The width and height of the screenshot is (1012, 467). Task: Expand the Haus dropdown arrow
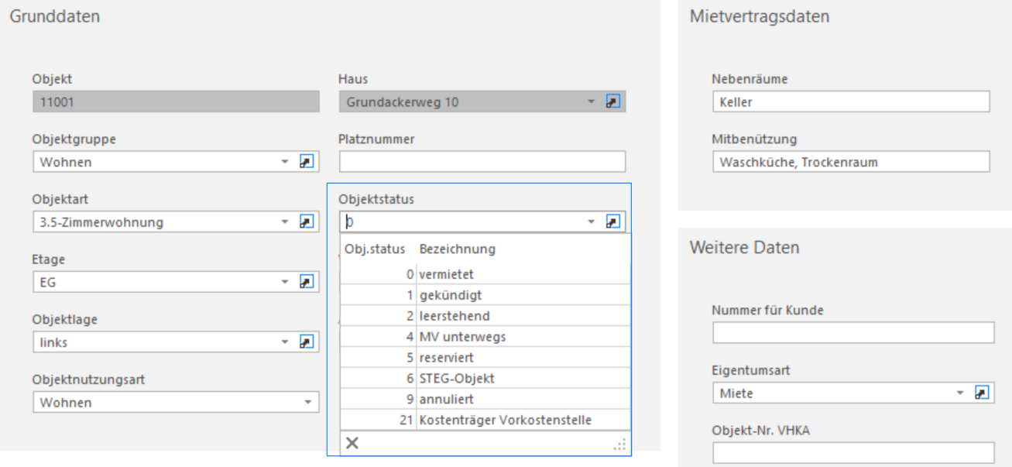coord(591,101)
